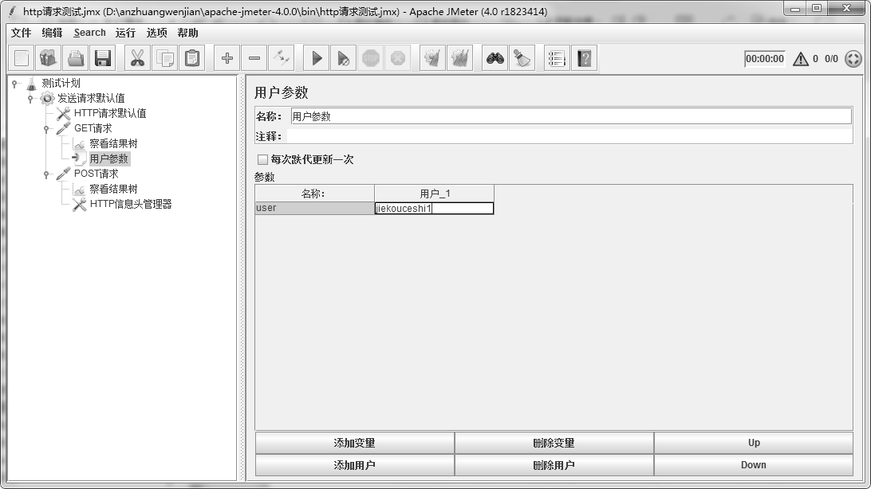Click the Expand all plus icon
This screenshot has width=871, height=489.
227,58
